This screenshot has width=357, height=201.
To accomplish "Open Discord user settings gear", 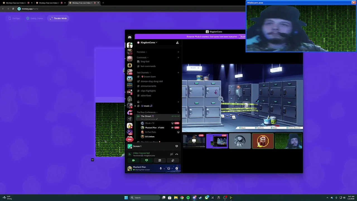I will coord(177,168).
